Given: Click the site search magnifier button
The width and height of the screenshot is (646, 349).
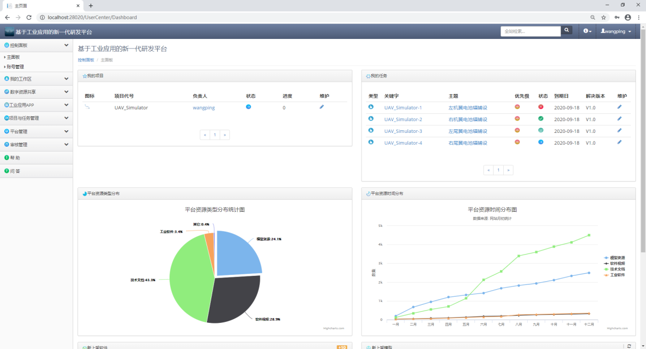Looking at the screenshot, I should 566,31.
